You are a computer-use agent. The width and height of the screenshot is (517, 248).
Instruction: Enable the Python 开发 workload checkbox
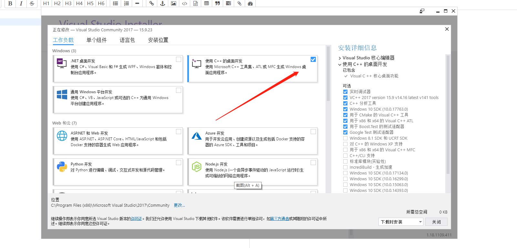pyautogui.click(x=179, y=163)
